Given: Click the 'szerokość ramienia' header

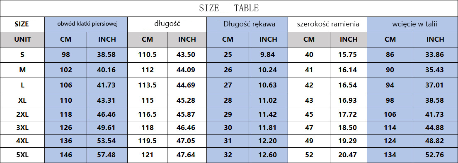Looking at the screenshot, I should [x=327, y=24].
